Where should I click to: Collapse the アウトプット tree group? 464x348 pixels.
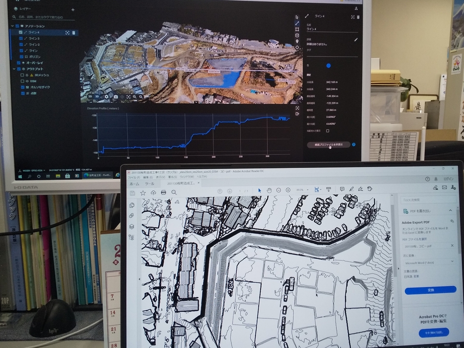pos(14,69)
